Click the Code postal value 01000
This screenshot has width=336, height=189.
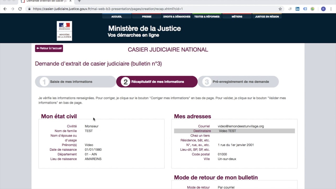tap(222, 154)
